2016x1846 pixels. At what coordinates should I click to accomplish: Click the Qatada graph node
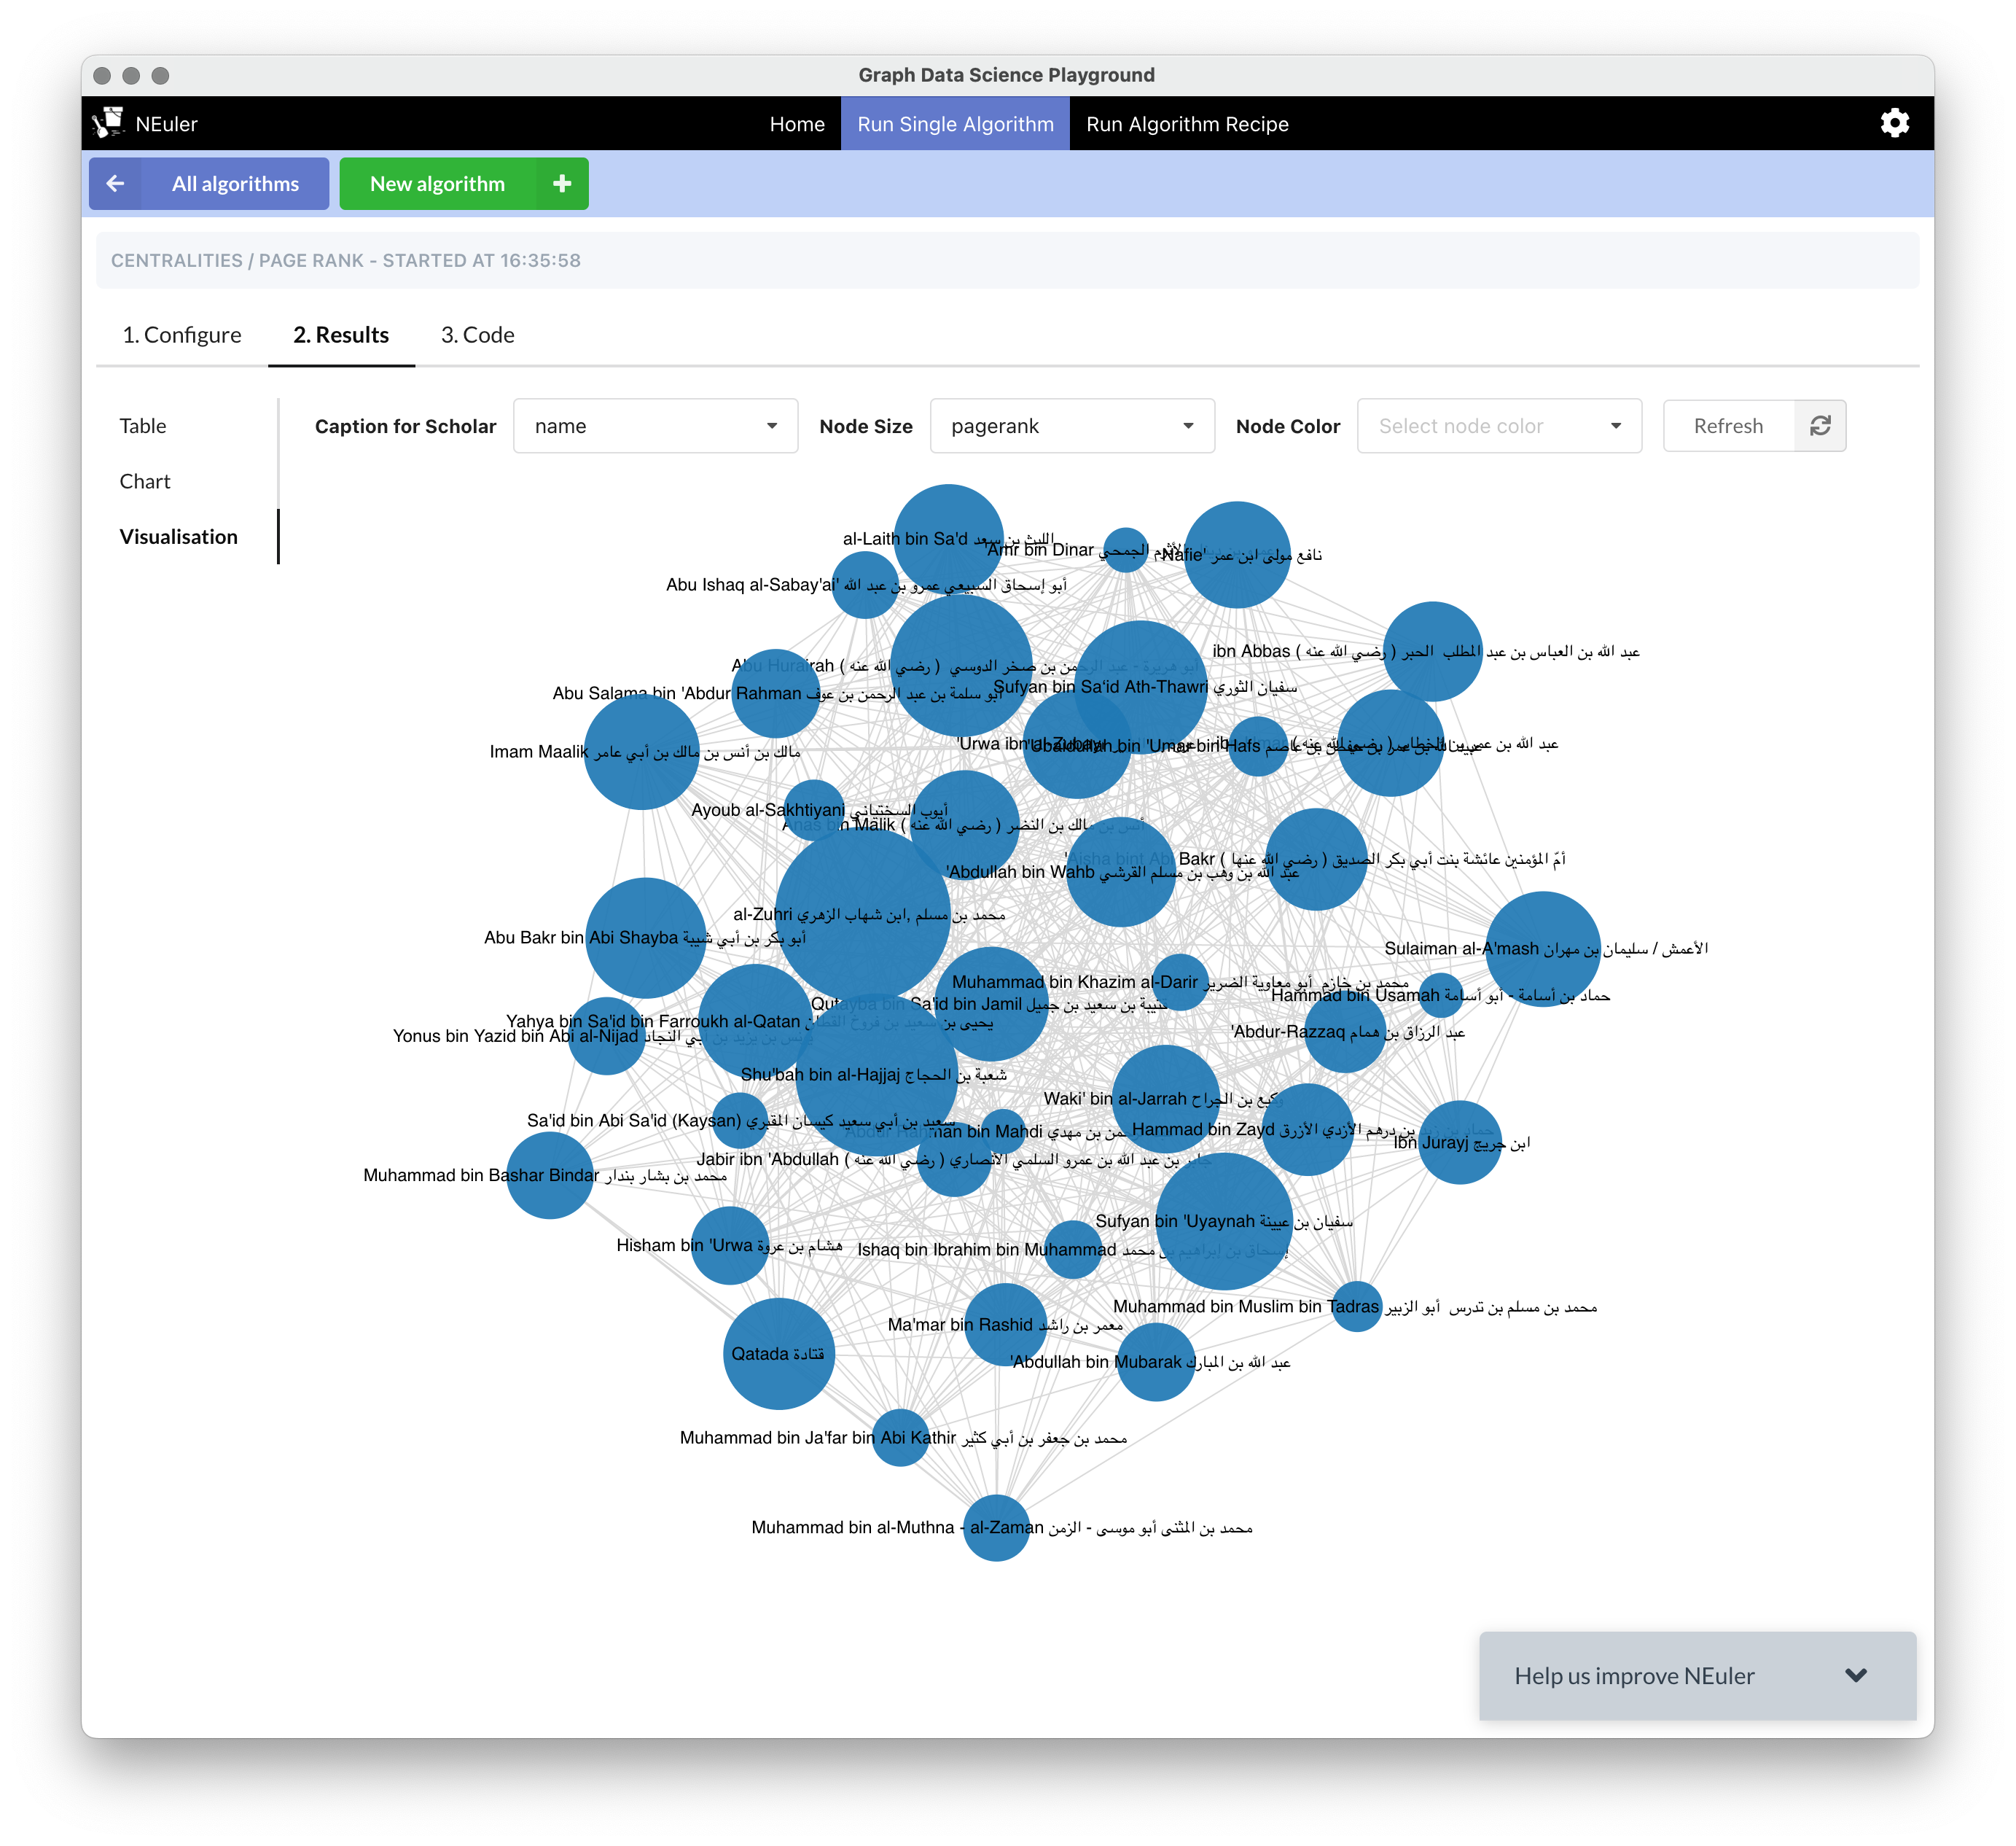(x=778, y=1354)
